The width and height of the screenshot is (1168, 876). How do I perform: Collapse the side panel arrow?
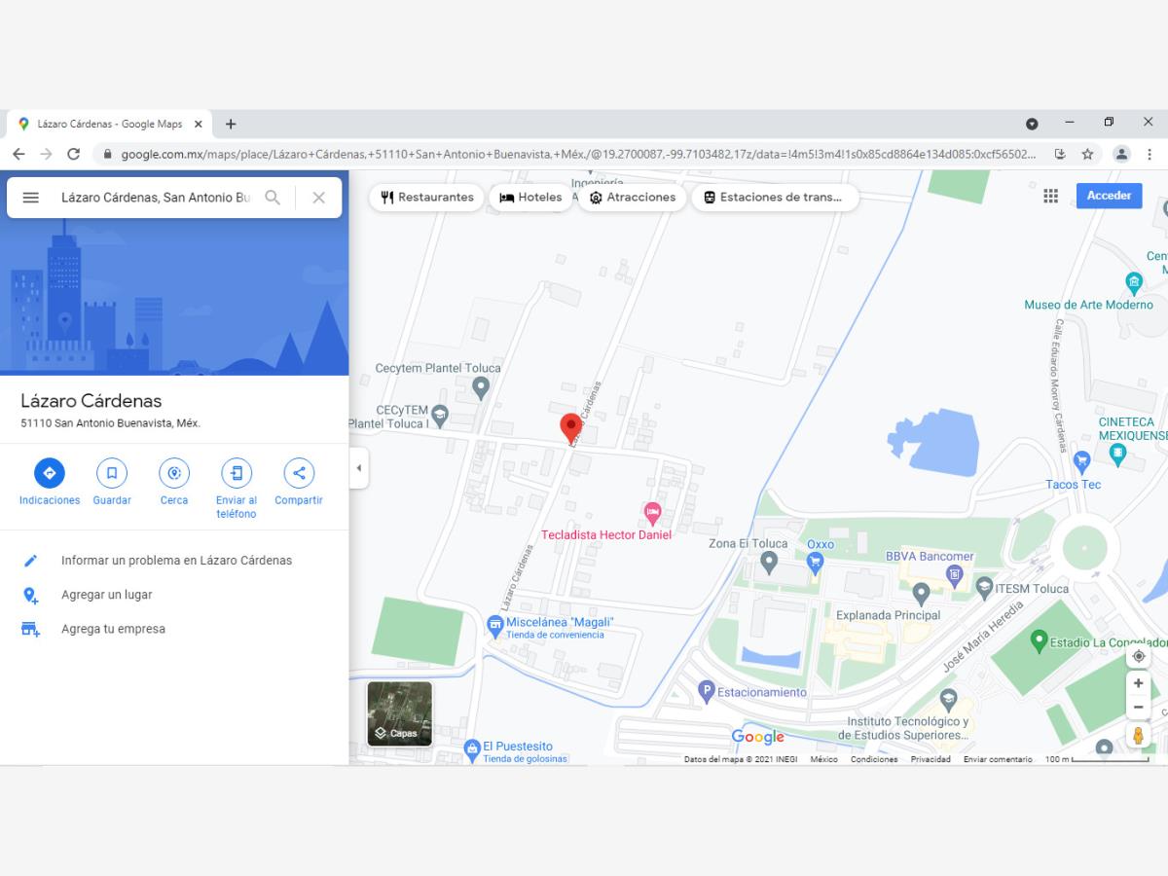click(358, 468)
